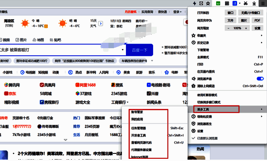Click the arrow next to 15天天气
Image resolution: width=267 pixels, height=161 pixels.
tap(100, 24)
